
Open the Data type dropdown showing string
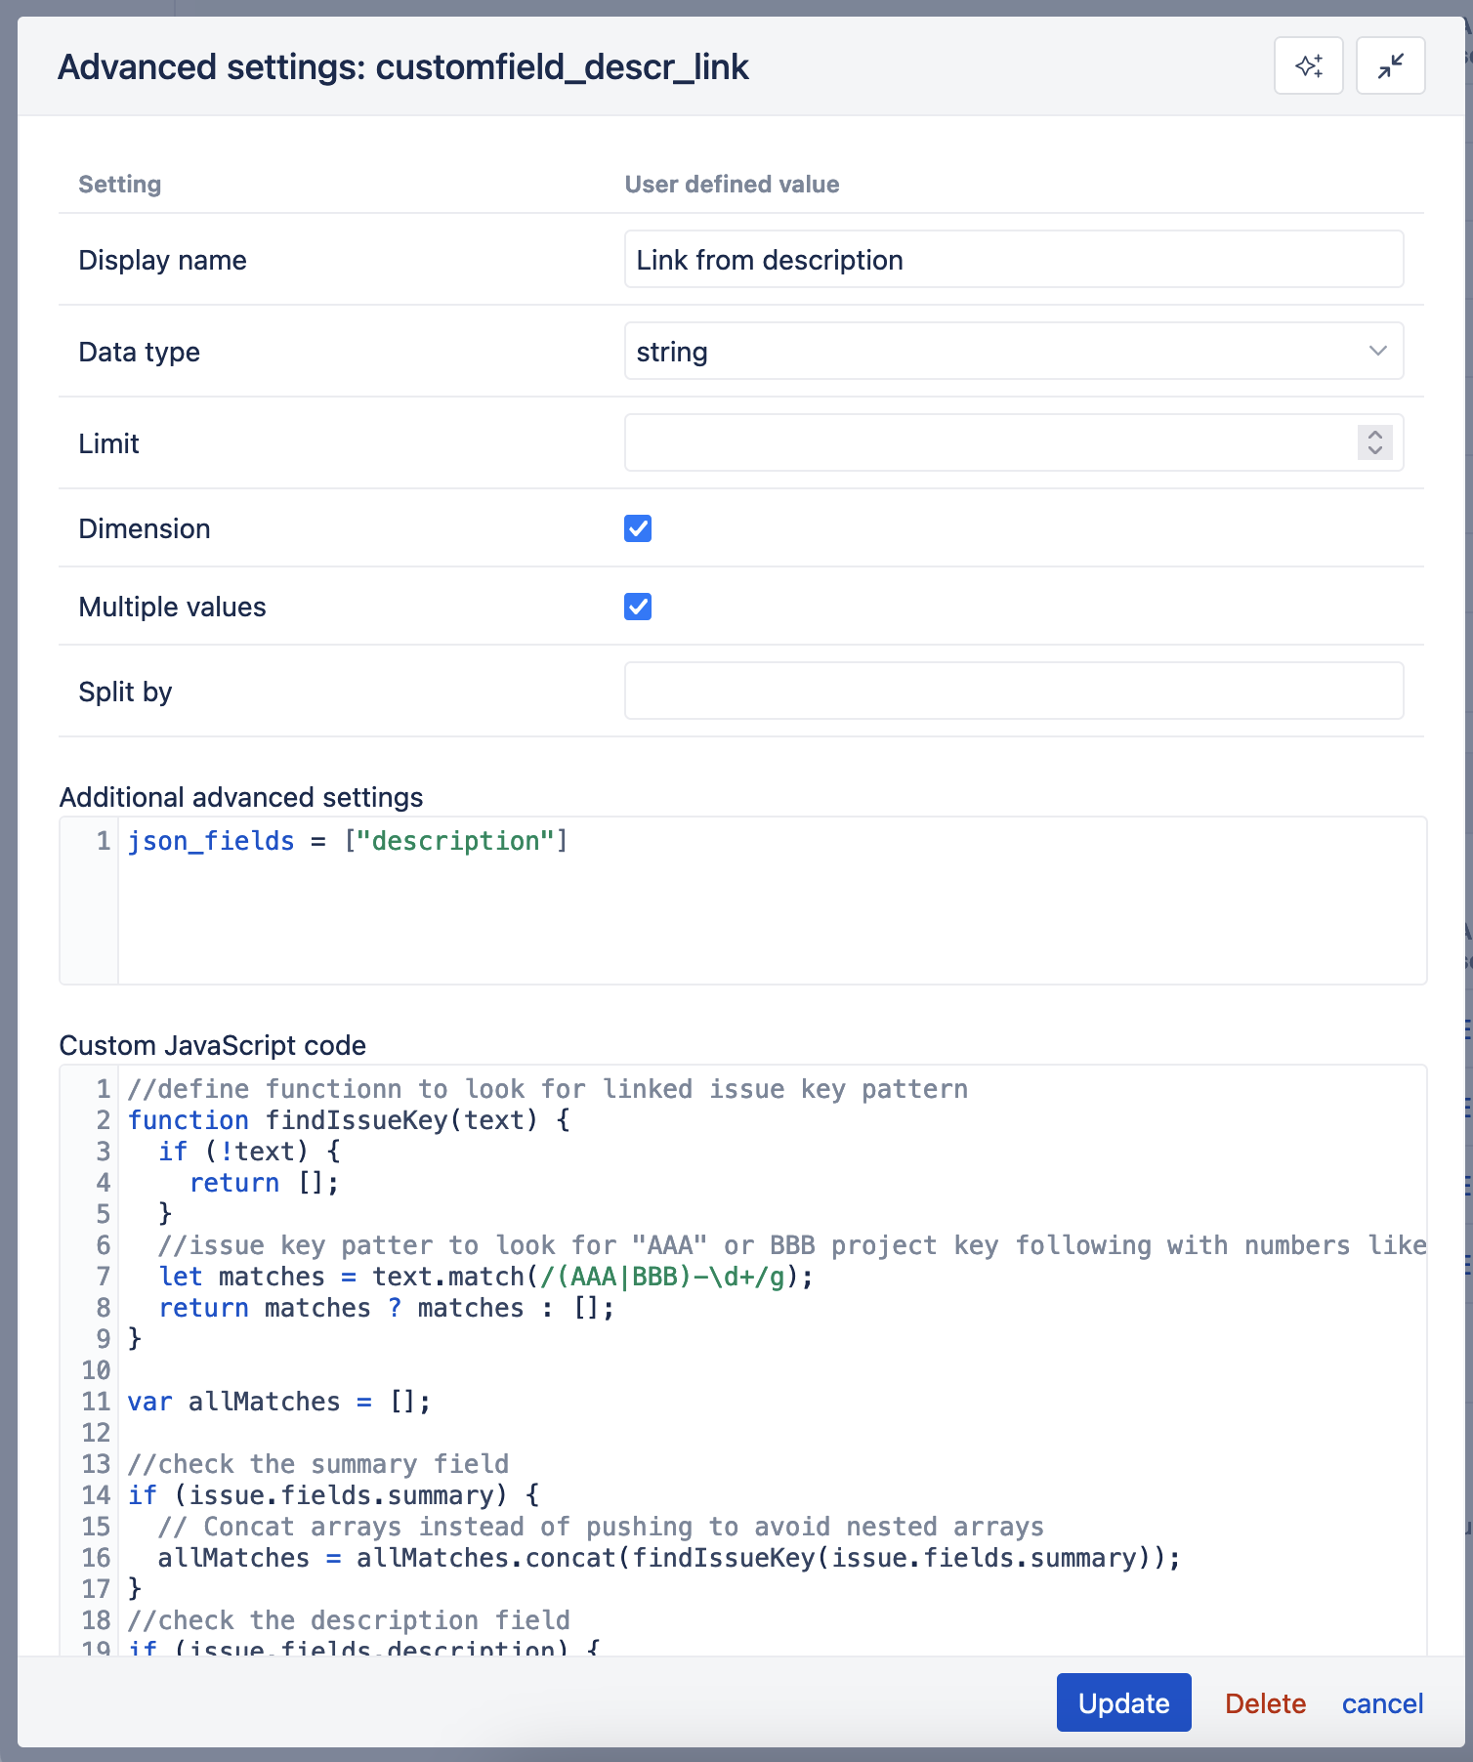(1014, 352)
